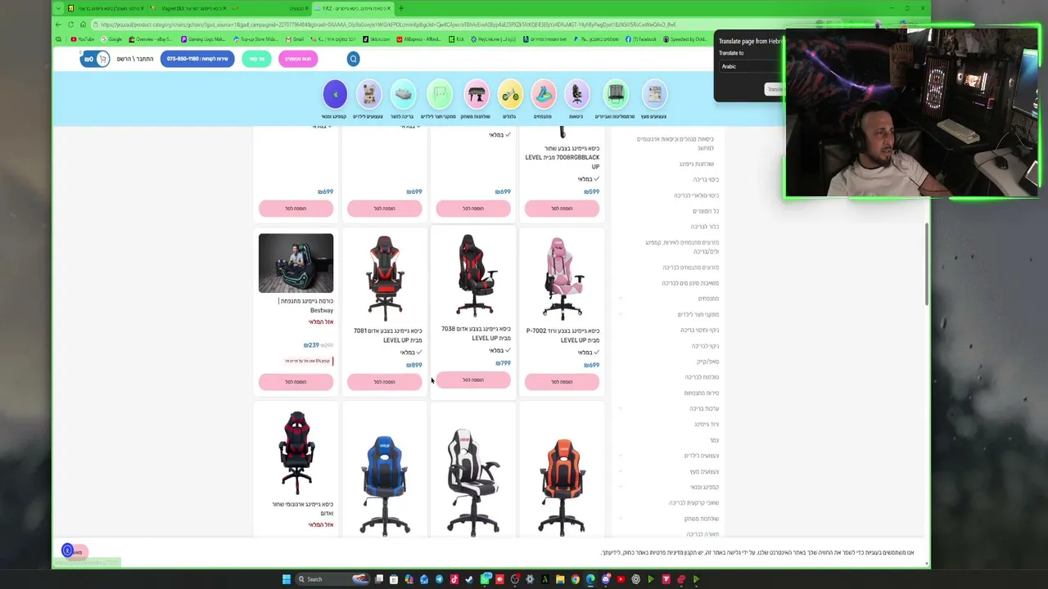This screenshot has height=589, width=1048.
Task: Open the white and black gaming chair image
Action: (x=473, y=482)
